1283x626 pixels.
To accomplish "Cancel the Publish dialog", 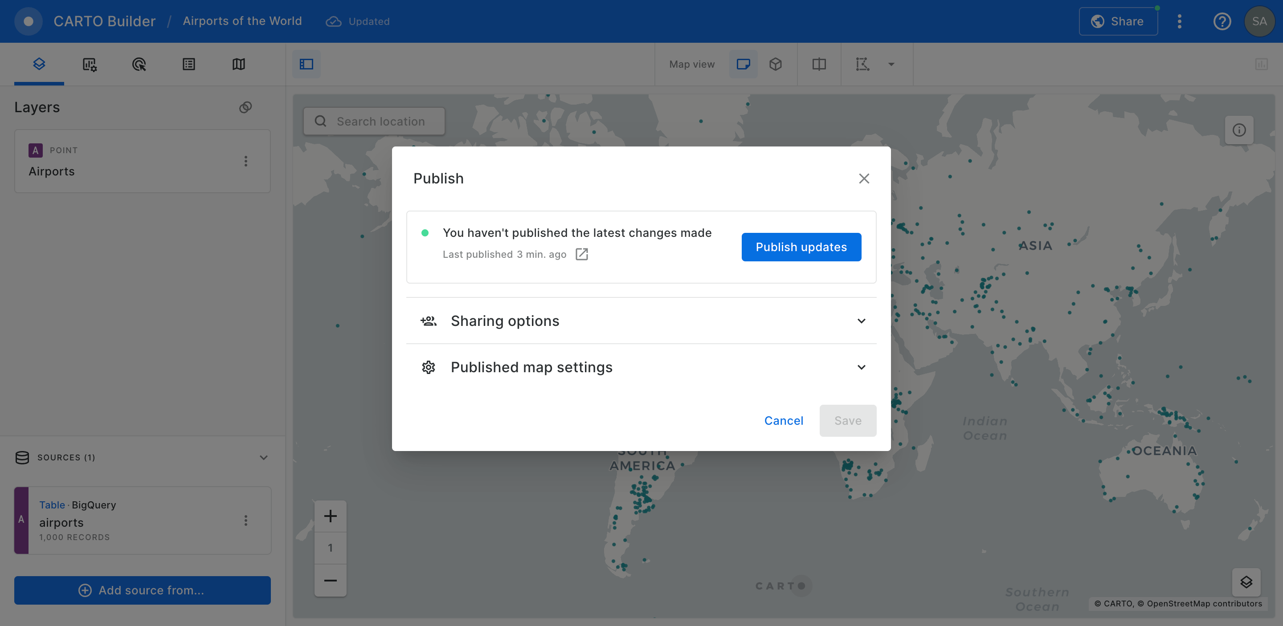I will pyautogui.click(x=784, y=420).
